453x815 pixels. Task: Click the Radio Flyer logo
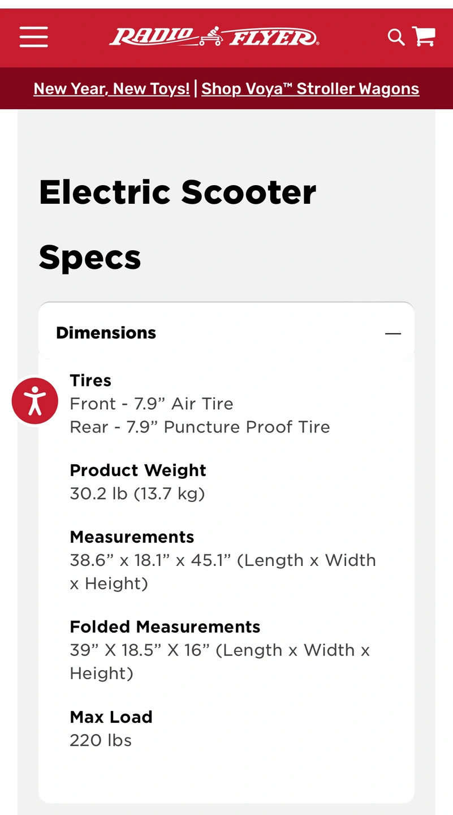point(214,37)
